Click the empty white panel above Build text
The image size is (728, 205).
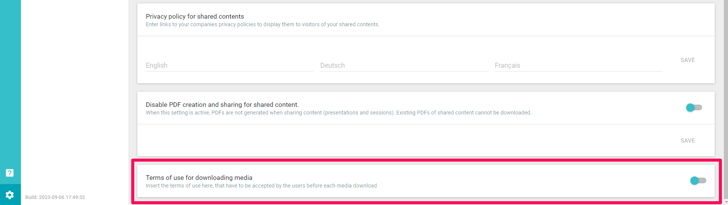75,95
